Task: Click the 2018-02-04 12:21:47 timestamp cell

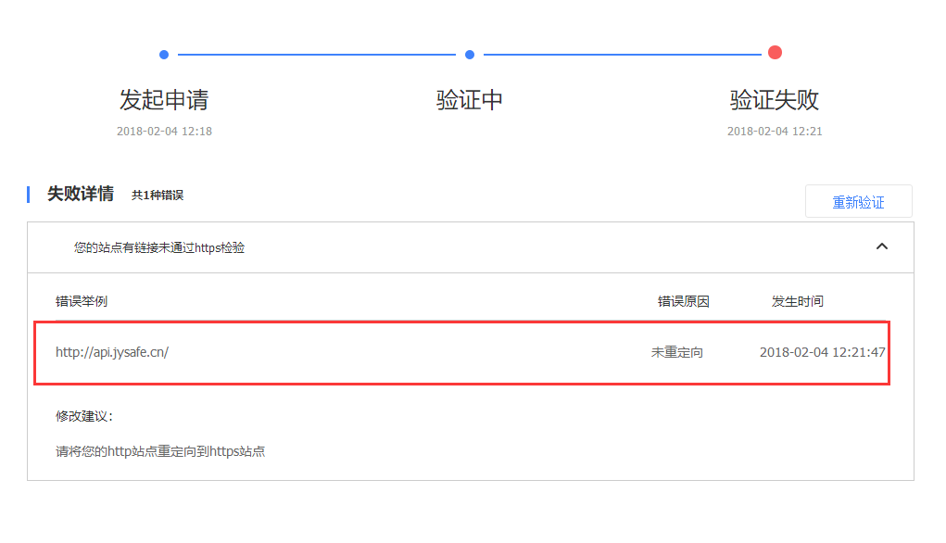Action: (x=823, y=352)
